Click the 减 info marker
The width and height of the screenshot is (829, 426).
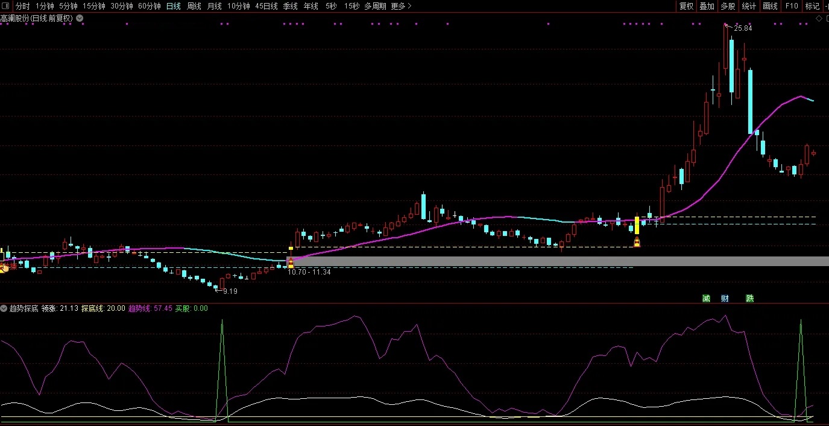click(706, 299)
